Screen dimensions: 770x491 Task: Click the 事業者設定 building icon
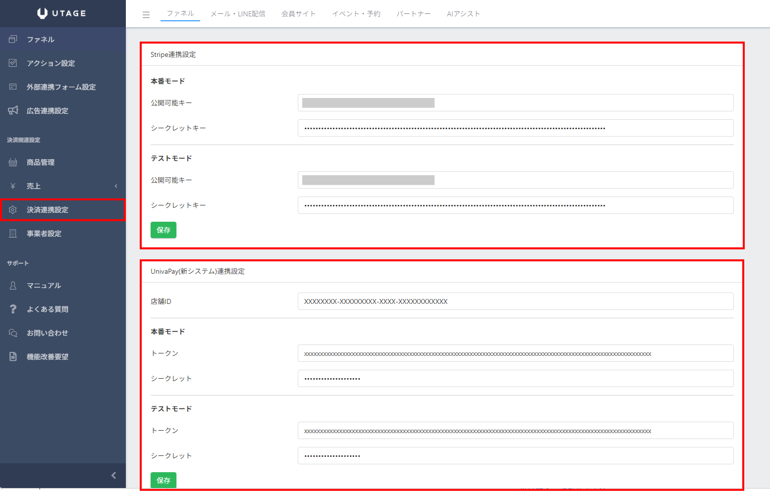[13, 234]
